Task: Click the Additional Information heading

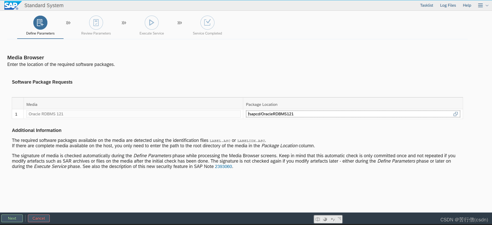Action: [37, 130]
